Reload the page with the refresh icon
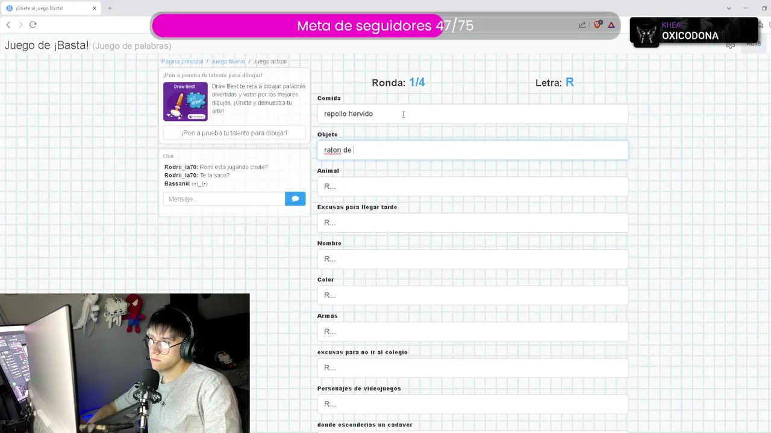 pyautogui.click(x=33, y=25)
